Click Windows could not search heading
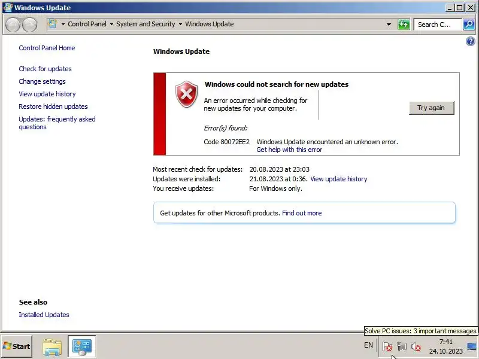479x359 pixels. coord(277,84)
